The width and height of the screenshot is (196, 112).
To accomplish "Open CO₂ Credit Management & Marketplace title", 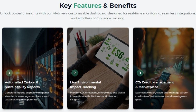I will pos(155,84).
